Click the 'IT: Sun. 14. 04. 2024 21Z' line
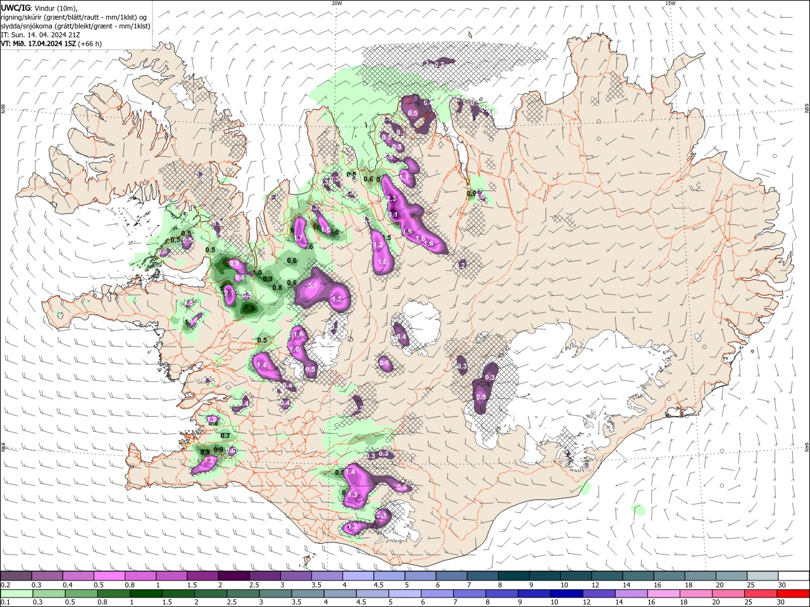The width and height of the screenshot is (810, 607). (x=39, y=35)
